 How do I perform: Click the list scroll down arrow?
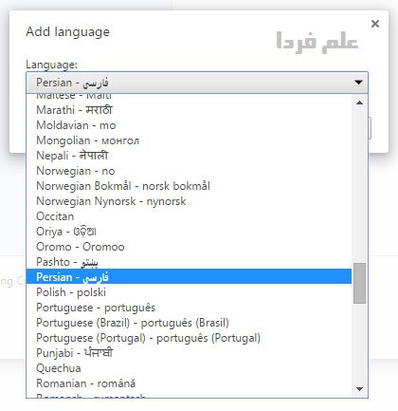point(359,389)
